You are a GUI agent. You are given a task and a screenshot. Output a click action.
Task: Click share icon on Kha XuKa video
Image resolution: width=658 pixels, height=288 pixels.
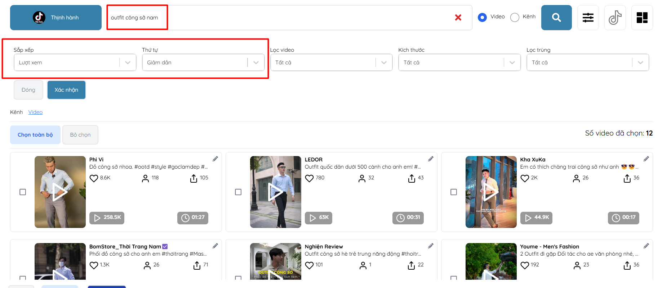[627, 178]
